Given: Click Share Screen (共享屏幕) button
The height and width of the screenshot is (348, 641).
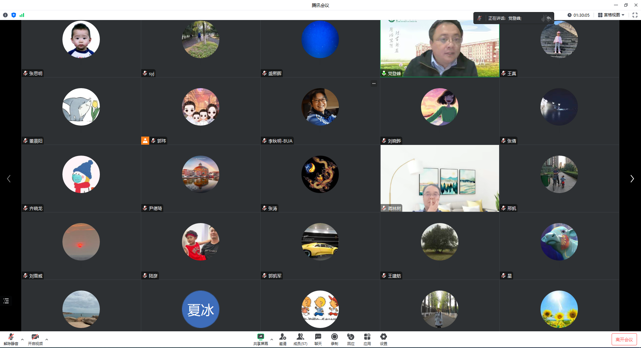Looking at the screenshot, I should (x=260, y=339).
